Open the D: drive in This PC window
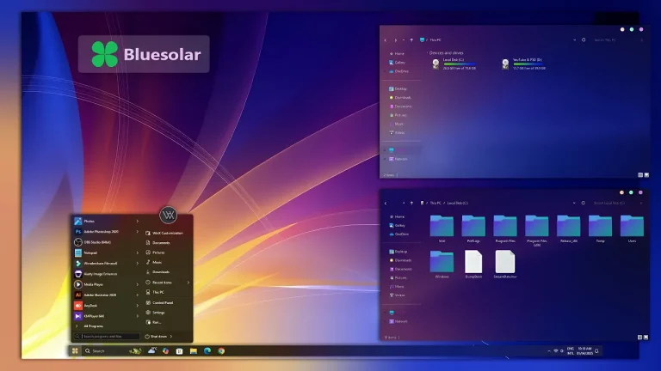The height and width of the screenshot is (371, 661). coord(524,64)
